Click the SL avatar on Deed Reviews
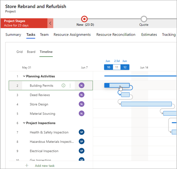This screenshot has height=169, width=177. tap(81, 95)
